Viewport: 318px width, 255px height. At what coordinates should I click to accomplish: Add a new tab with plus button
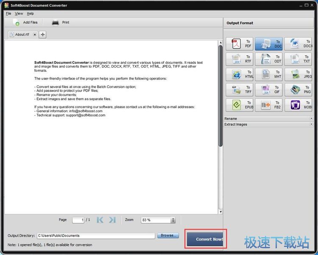[x=42, y=34]
